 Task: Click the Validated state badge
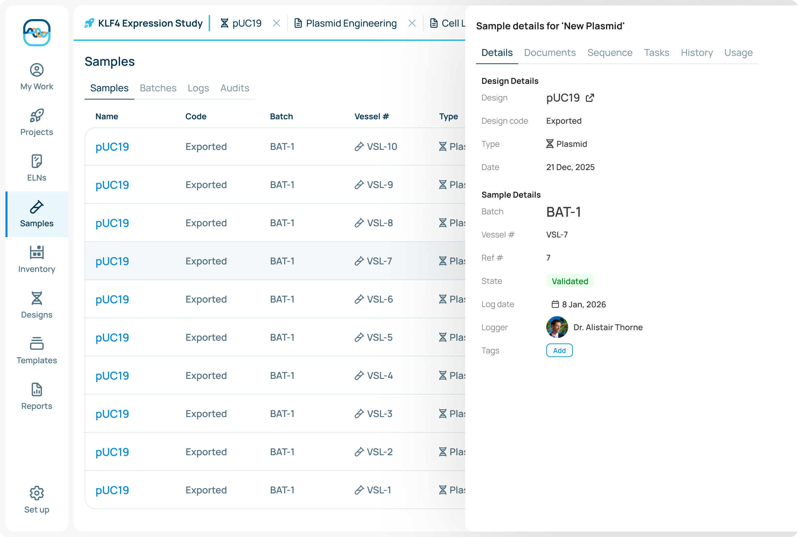(570, 281)
